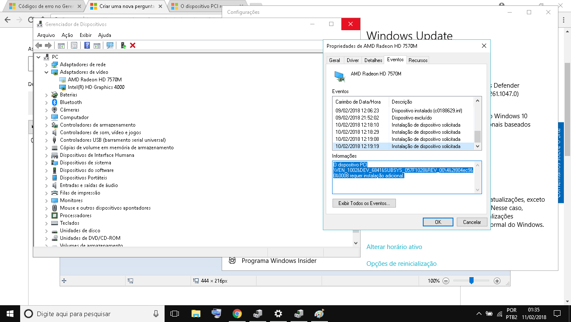Image resolution: width=571 pixels, height=322 pixels.
Task: Click the events list down scroll arrow
Action: (x=477, y=146)
